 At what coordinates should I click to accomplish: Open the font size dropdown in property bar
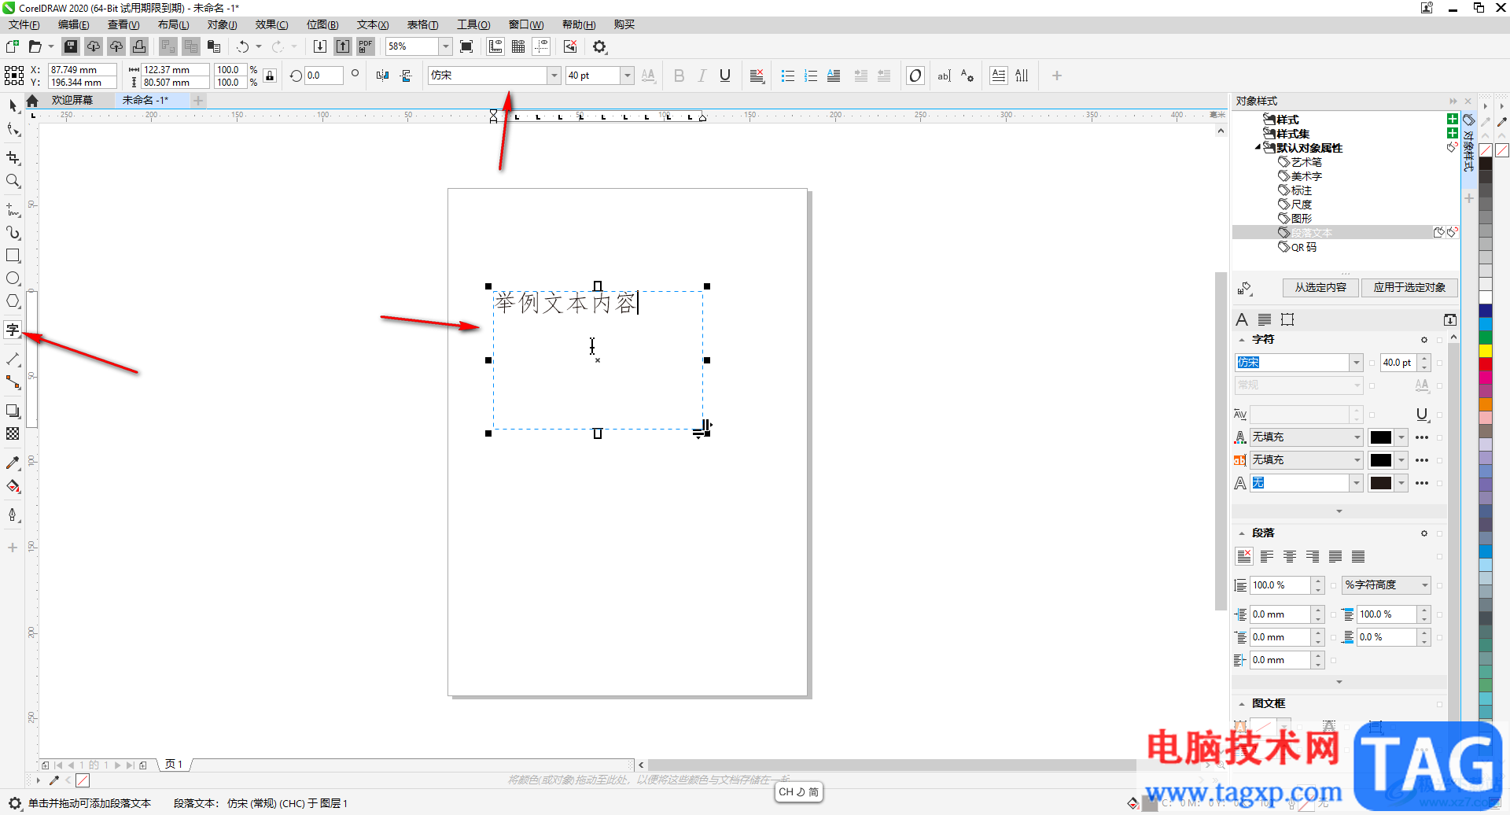click(x=628, y=76)
